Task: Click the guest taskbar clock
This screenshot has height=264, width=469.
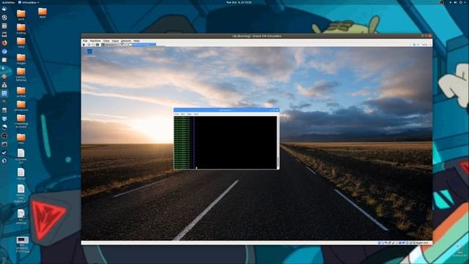Action: pos(425,45)
